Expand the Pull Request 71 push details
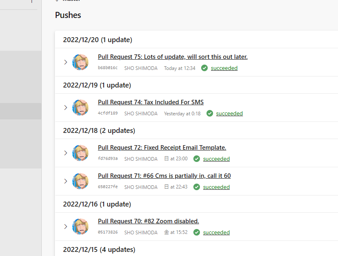 click(x=65, y=181)
